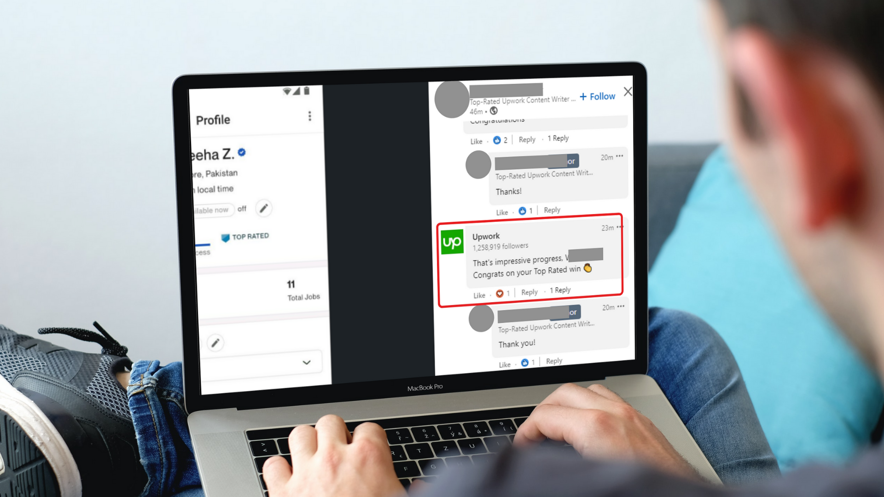Click the close X button on the post overlay
This screenshot has height=497, width=884.
[628, 91]
